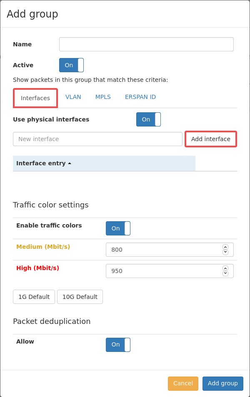
Task: Click the Medium field increment arrow
Action: 225,247
